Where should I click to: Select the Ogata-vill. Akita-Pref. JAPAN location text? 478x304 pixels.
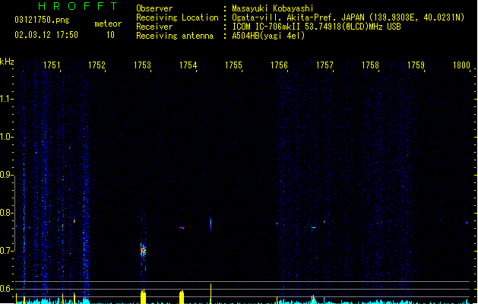(x=348, y=17)
